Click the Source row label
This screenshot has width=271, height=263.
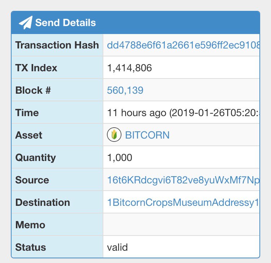[x=32, y=180]
